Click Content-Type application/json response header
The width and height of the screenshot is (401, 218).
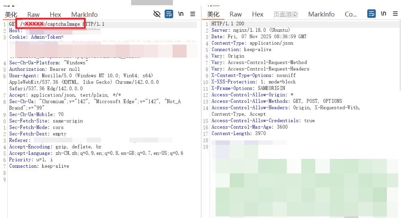[252, 43]
